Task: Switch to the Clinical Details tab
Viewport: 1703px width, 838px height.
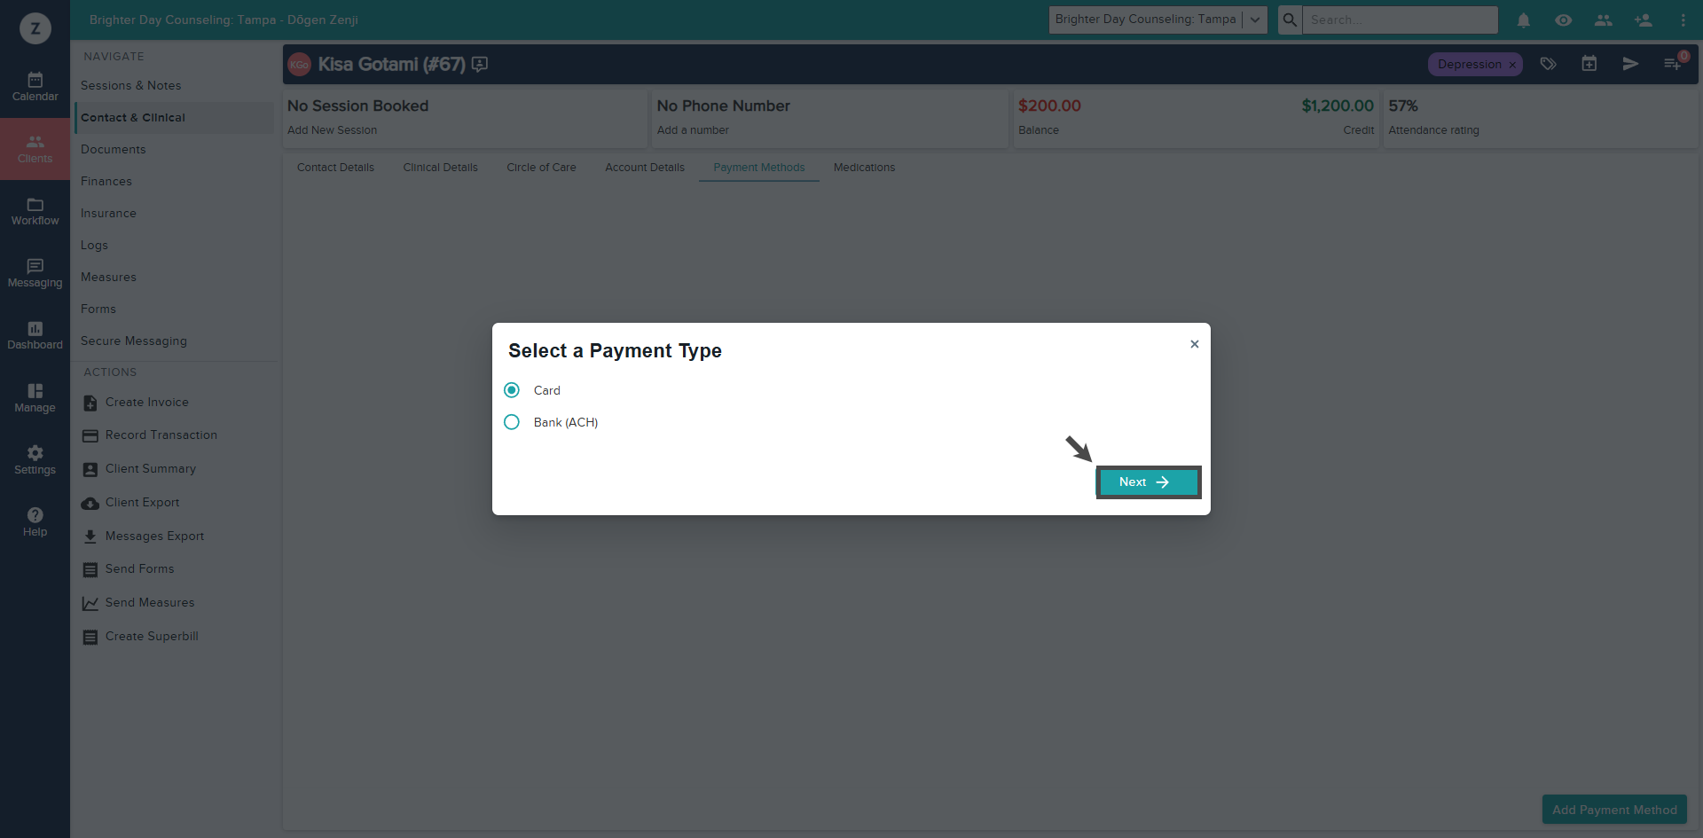Action: pos(440,168)
